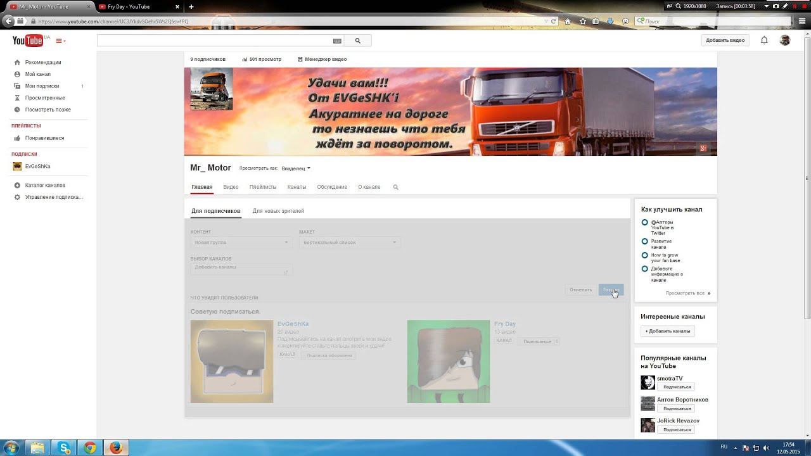811x456 pixels.
Task: Open 'Мой канал' in the sidebar
Action: tap(38, 74)
